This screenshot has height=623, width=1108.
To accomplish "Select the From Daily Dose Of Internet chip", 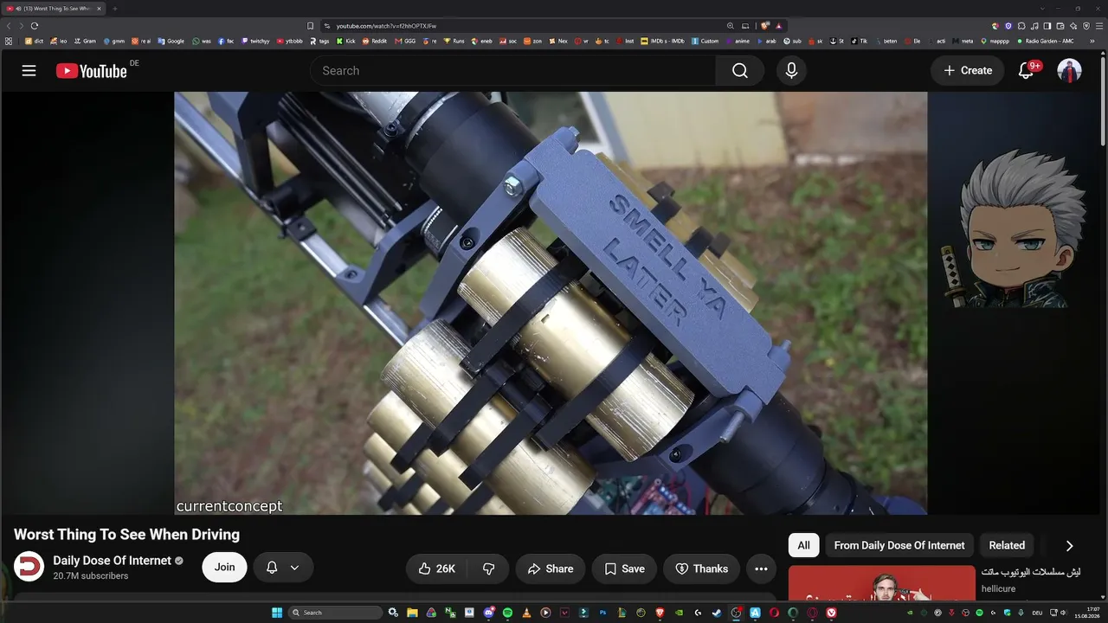I will 899,545.
